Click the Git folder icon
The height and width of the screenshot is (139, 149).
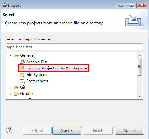tap(16, 87)
